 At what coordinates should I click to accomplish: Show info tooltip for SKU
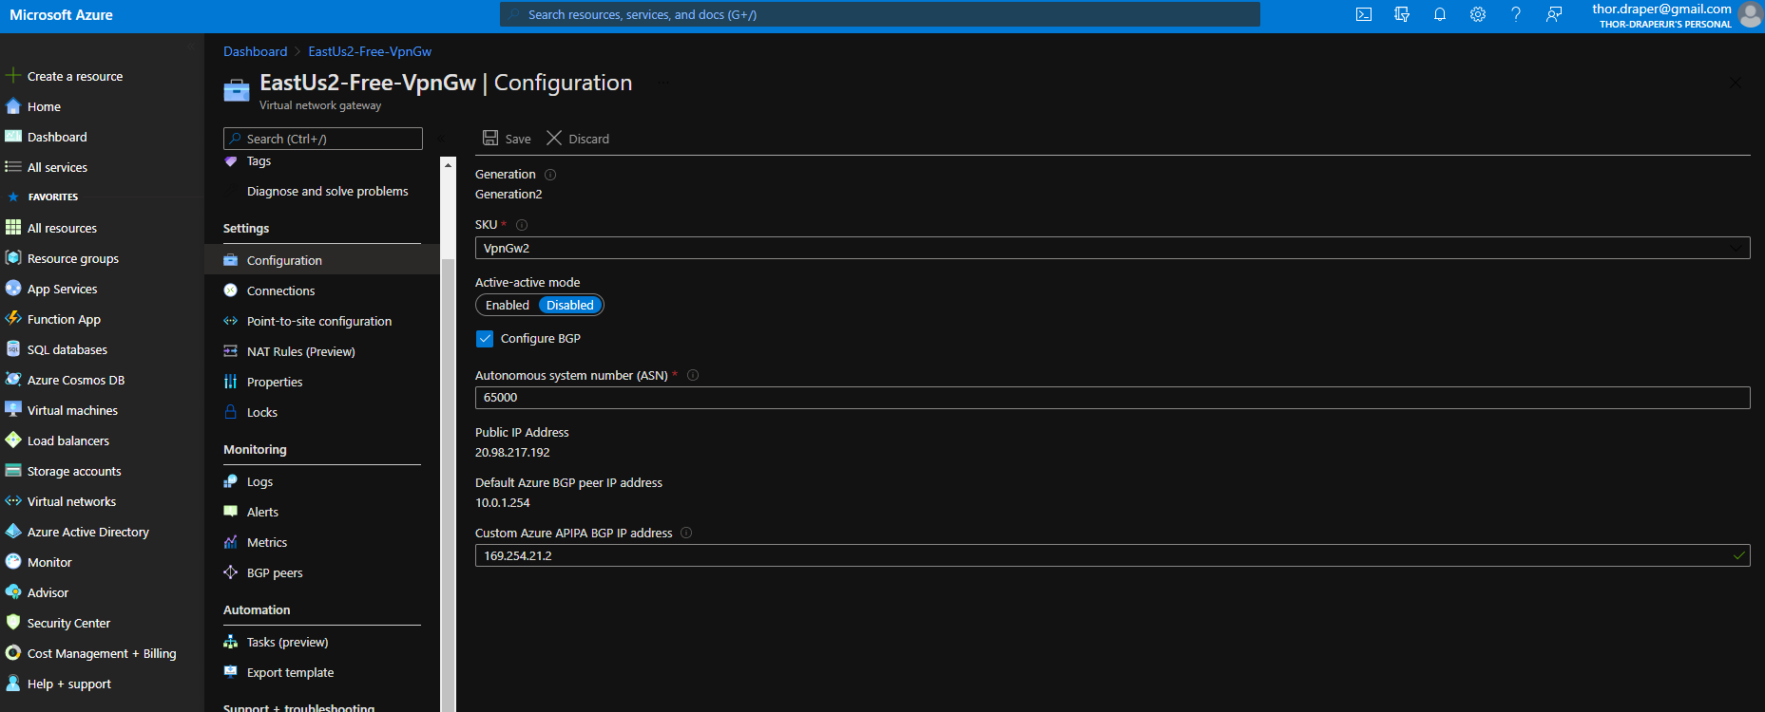(522, 225)
